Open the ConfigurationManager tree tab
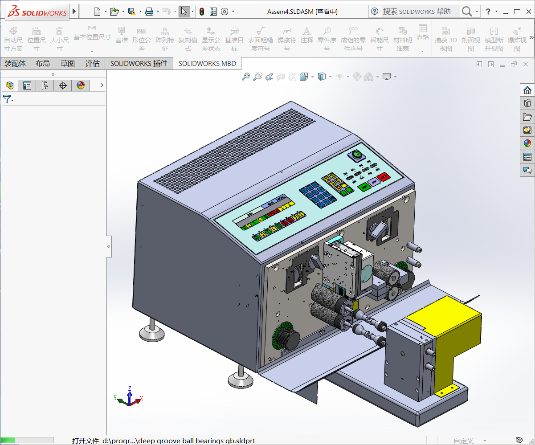535x445 pixels. tap(45, 86)
